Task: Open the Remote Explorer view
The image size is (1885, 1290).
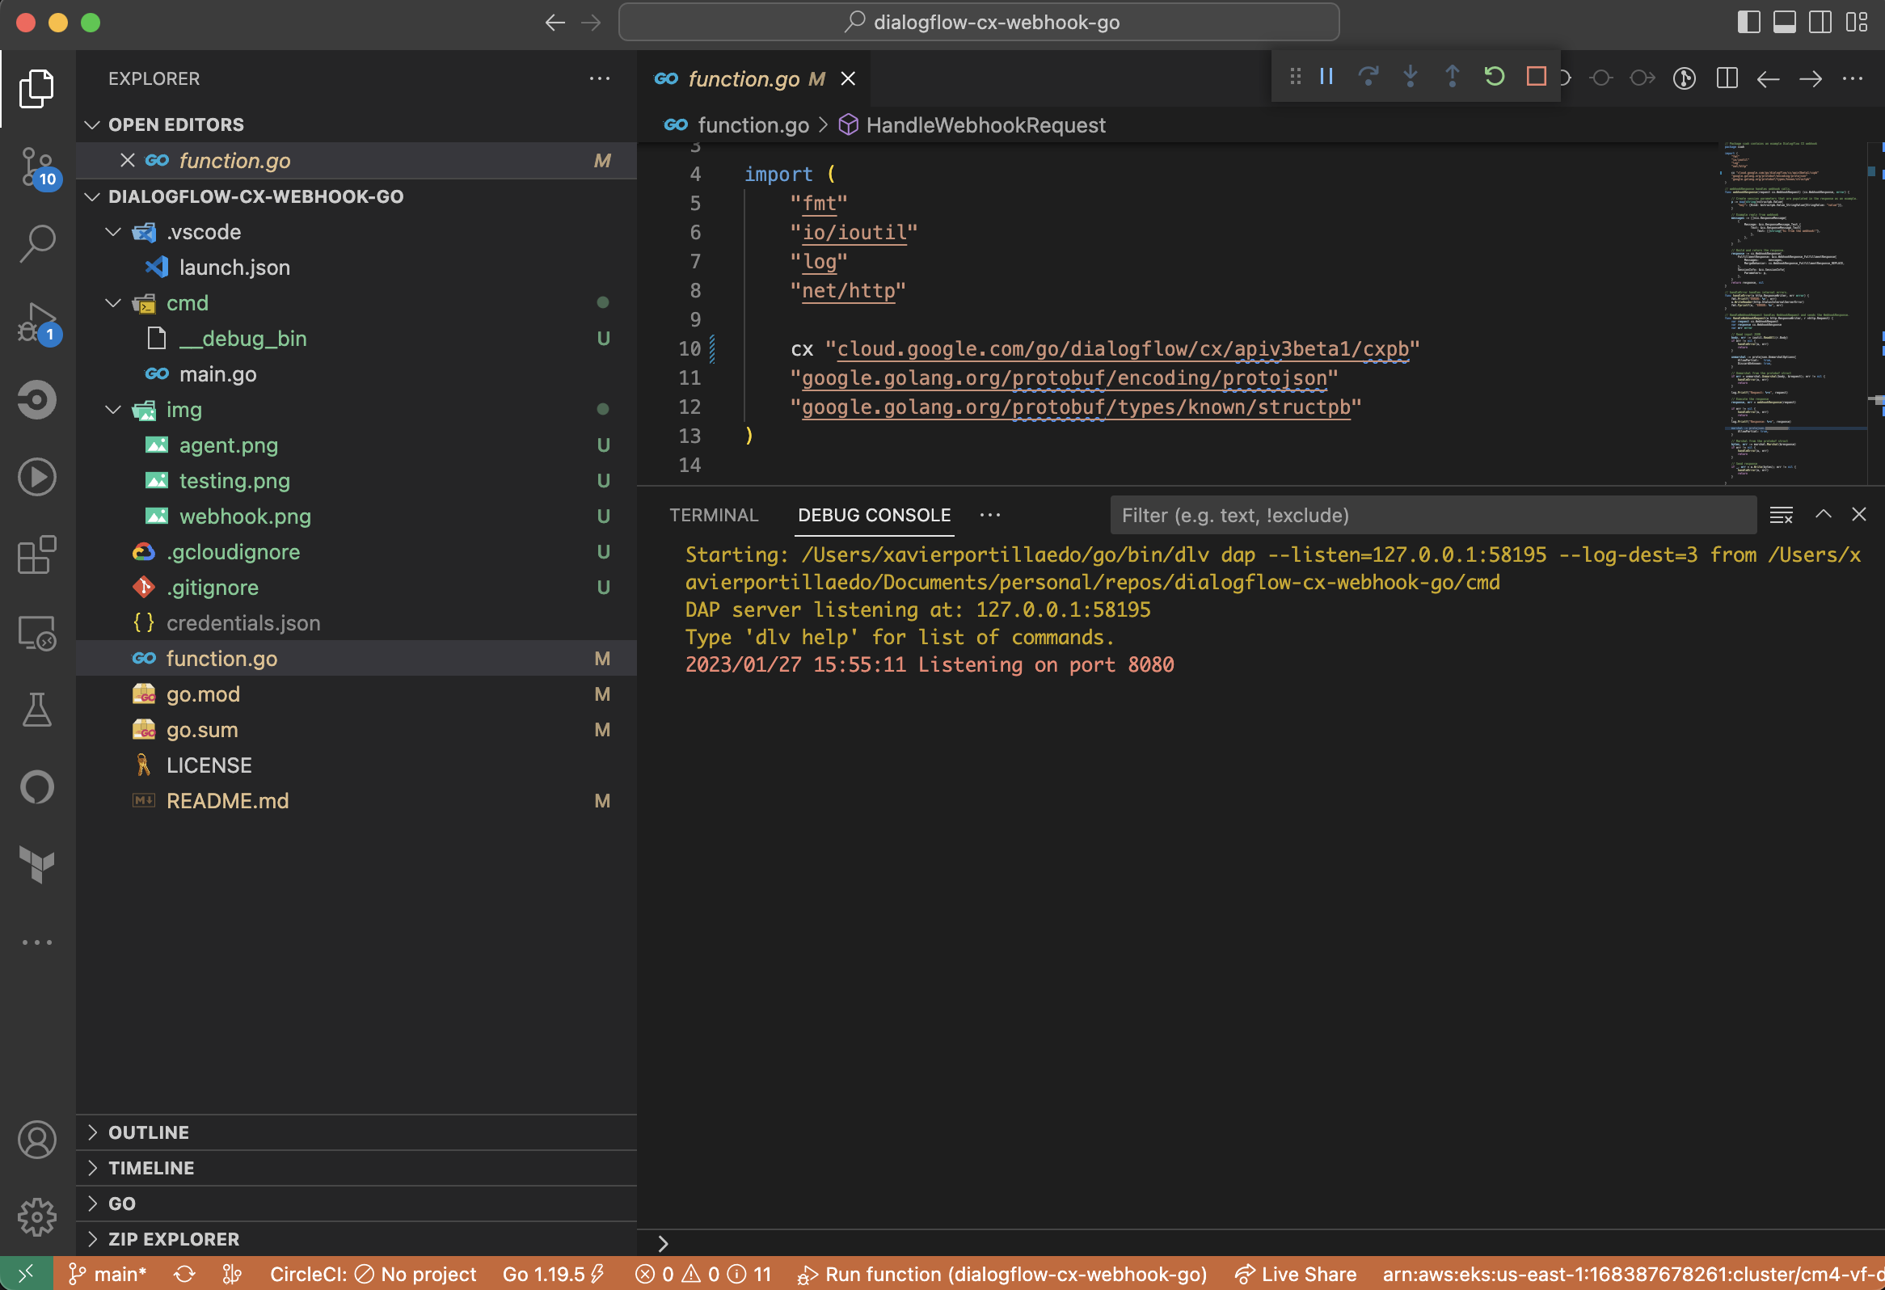Action: 36,633
